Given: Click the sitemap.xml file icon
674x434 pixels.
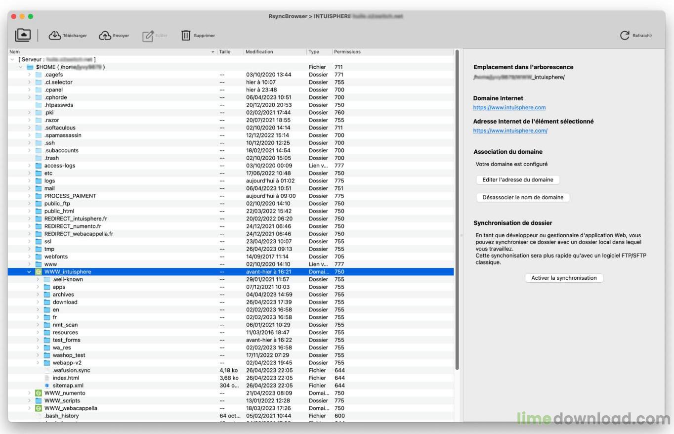Looking at the screenshot, I should pyautogui.click(x=47, y=385).
